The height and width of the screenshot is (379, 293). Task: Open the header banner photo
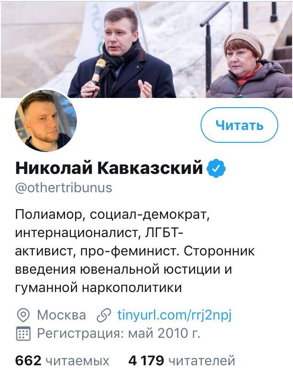pos(146,49)
